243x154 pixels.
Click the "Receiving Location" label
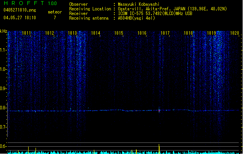[x=90, y=9]
